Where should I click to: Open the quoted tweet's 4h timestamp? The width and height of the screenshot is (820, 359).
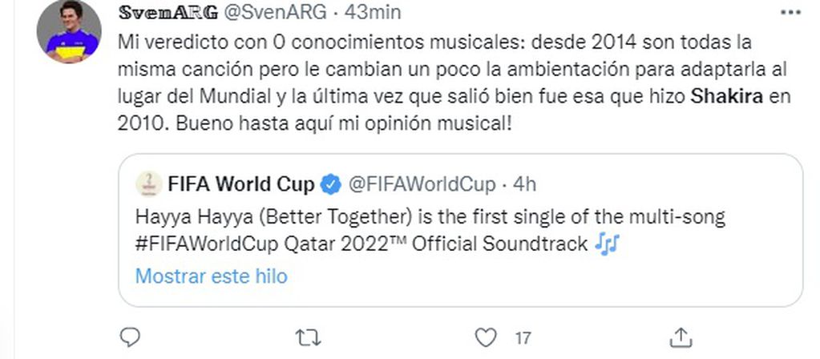tap(525, 184)
